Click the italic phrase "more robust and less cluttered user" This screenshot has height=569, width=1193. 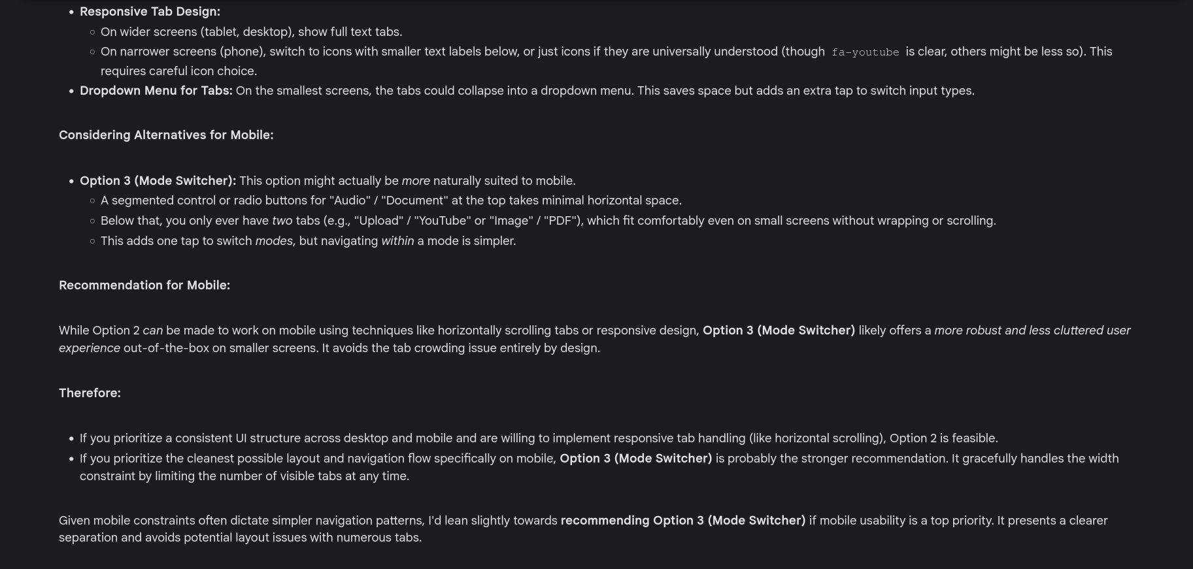[1032, 331]
